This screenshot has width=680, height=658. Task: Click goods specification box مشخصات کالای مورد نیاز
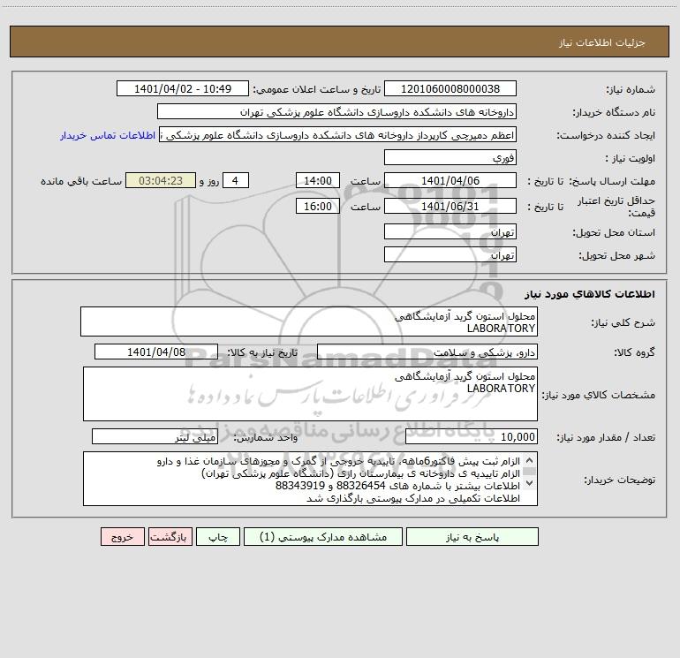tap(310, 394)
